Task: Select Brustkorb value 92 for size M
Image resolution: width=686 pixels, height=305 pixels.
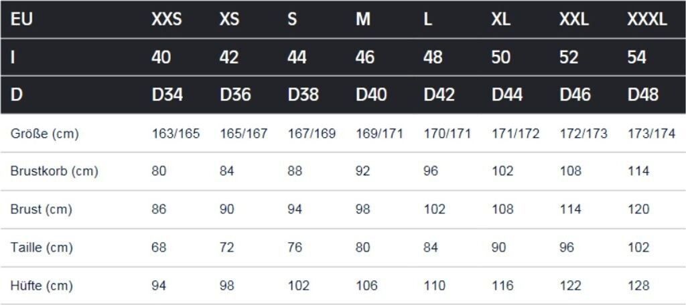Action: (363, 171)
